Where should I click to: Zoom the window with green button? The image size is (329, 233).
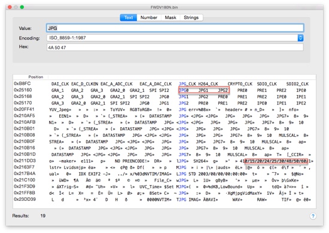coord(22,7)
